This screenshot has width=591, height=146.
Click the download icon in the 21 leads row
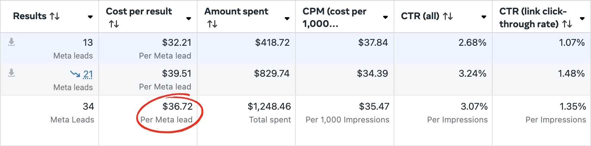[x=11, y=73]
